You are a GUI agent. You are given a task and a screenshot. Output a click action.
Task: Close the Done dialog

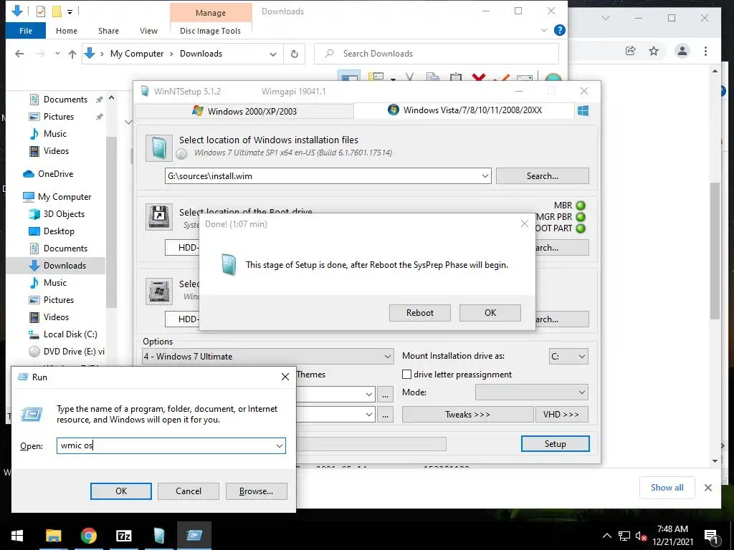(525, 224)
